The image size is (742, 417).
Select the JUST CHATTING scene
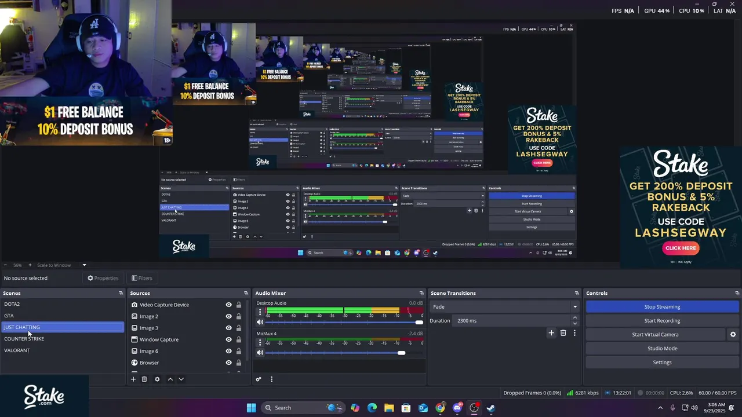[63, 327]
